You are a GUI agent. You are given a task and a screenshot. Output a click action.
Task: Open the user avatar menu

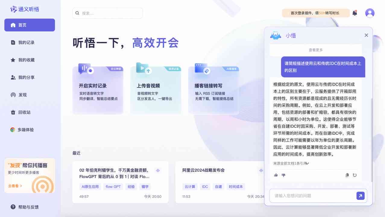[370, 13]
